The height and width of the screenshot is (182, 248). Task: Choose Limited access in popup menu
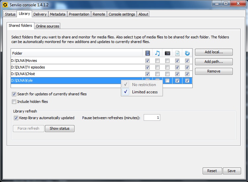[142, 92]
